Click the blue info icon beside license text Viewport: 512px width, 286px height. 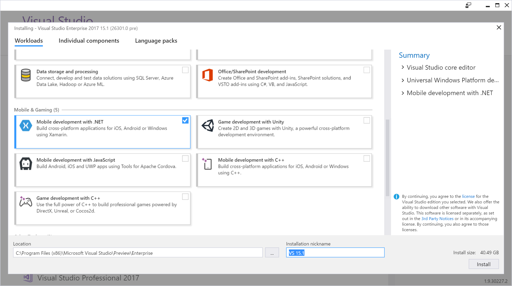click(x=396, y=196)
